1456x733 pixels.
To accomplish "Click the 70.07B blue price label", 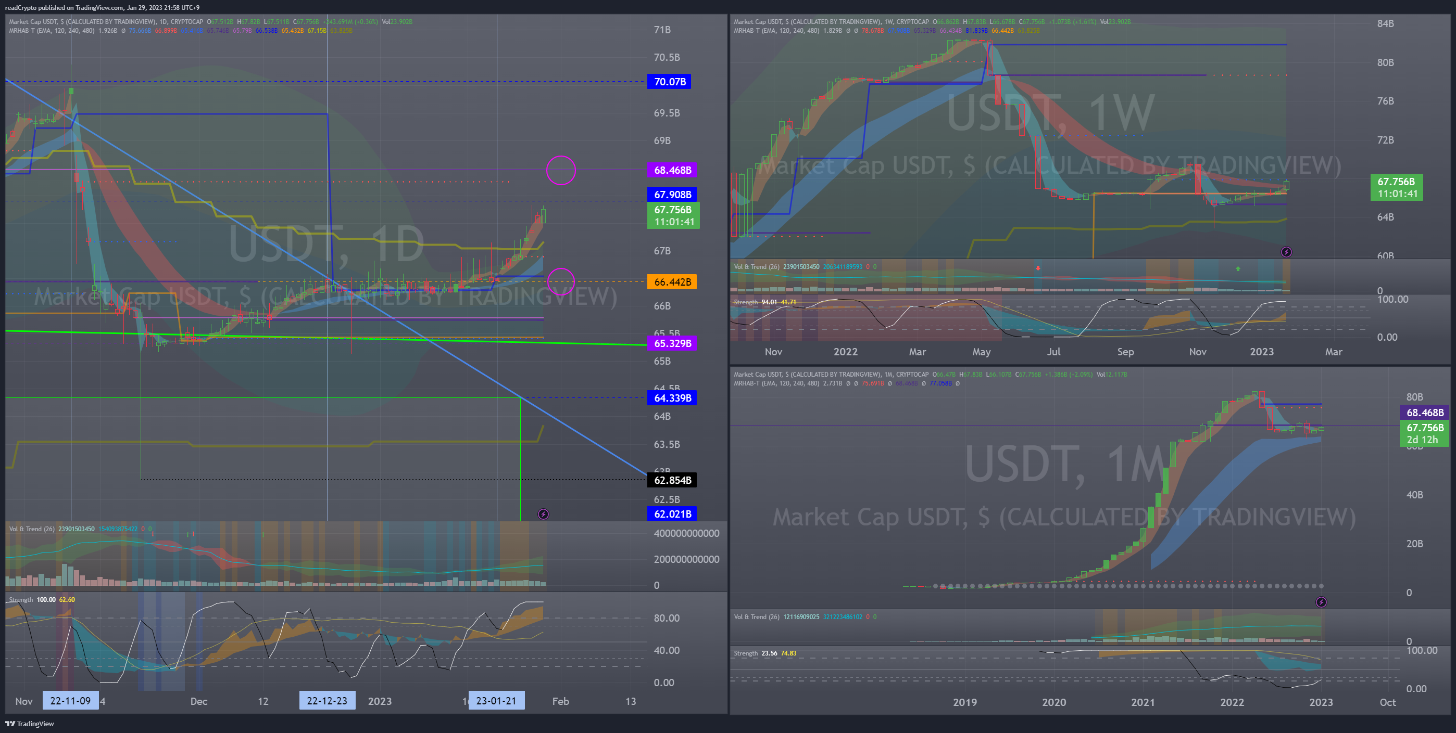I will tap(669, 82).
